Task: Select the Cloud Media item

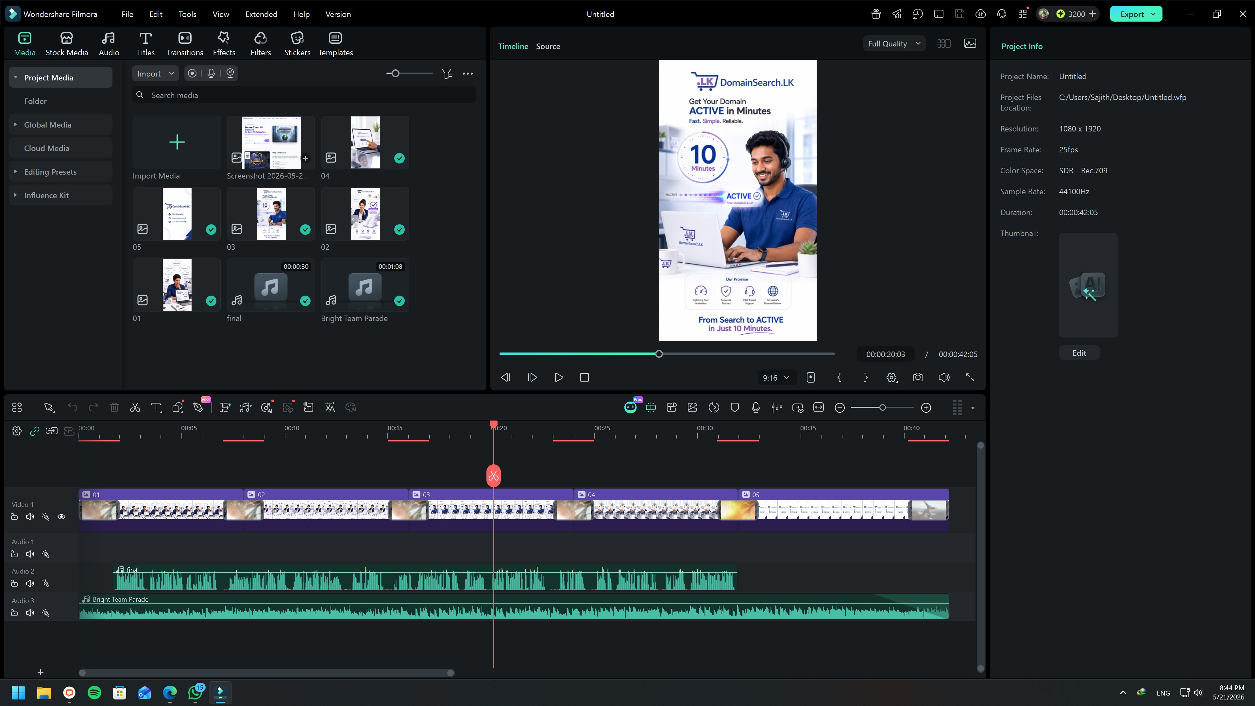Action: click(x=61, y=148)
